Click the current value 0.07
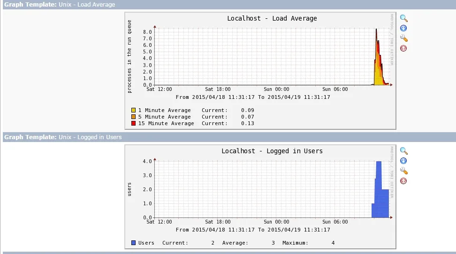This screenshot has height=254, width=456. click(x=248, y=117)
